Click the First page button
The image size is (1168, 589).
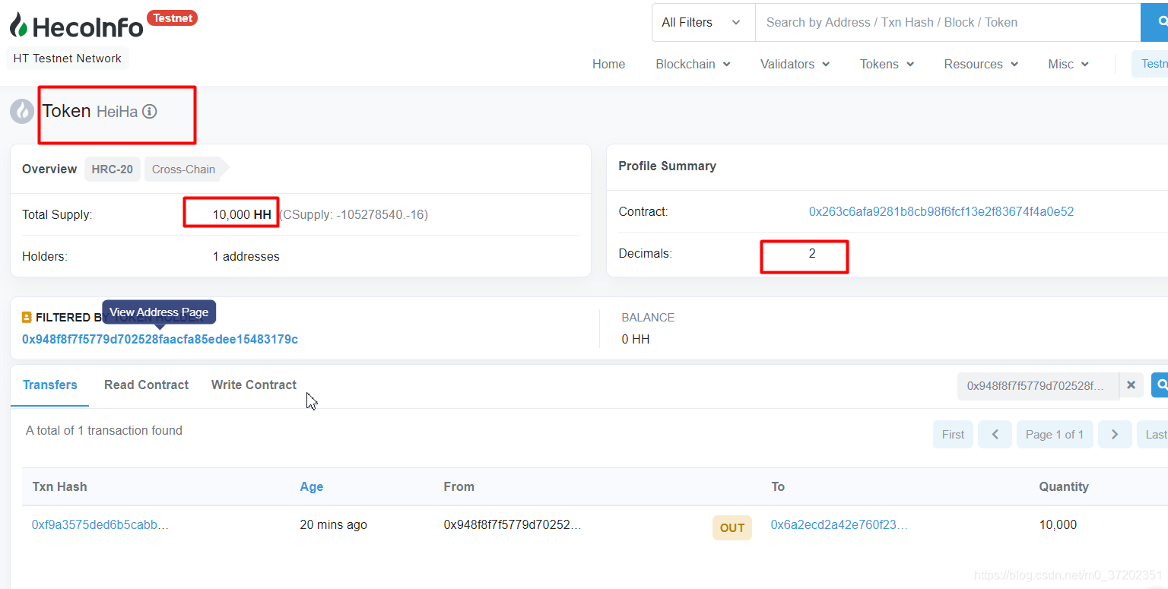pos(953,435)
